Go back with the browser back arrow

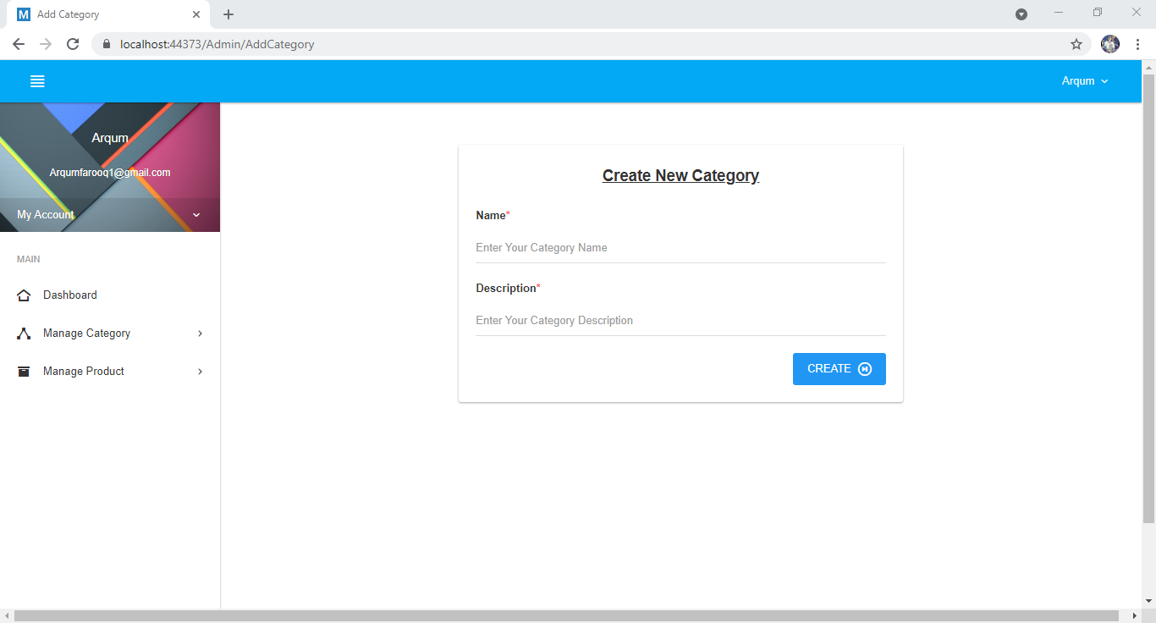pos(19,44)
